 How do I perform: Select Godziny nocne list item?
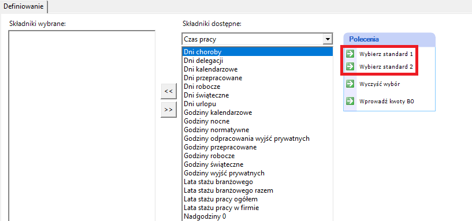(257, 122)
